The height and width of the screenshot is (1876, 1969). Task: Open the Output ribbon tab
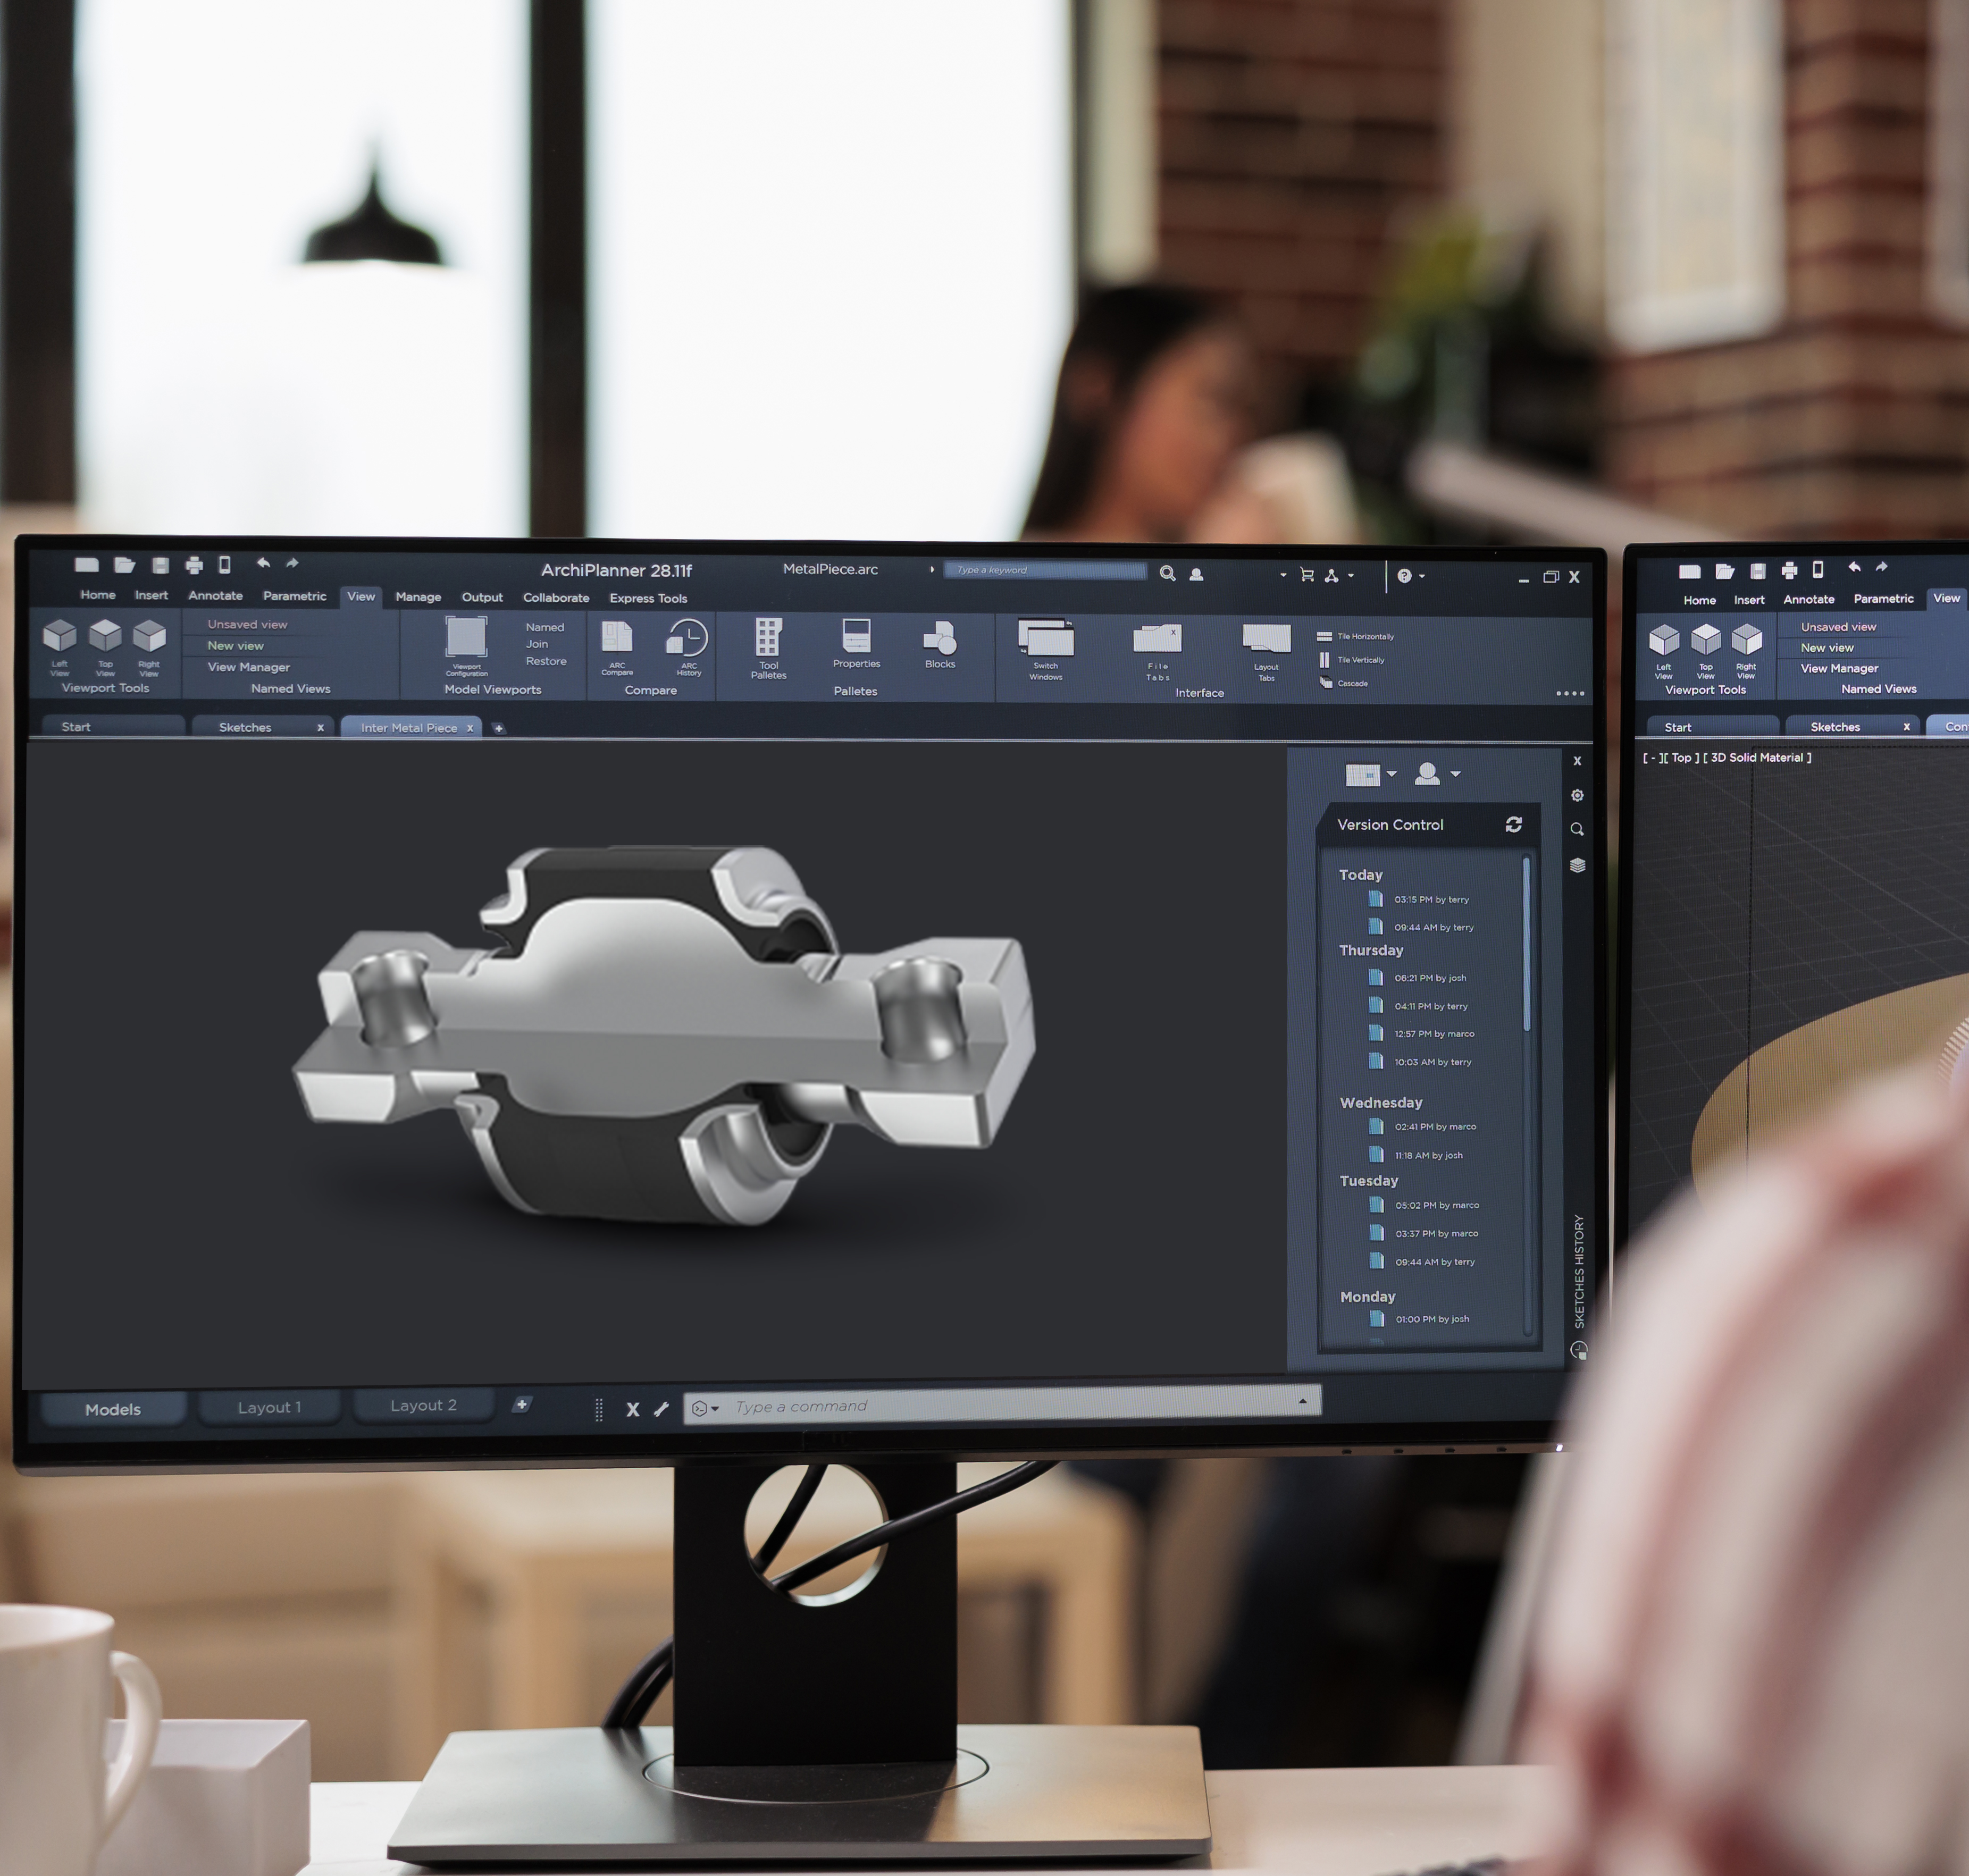[x=482, y=597]
